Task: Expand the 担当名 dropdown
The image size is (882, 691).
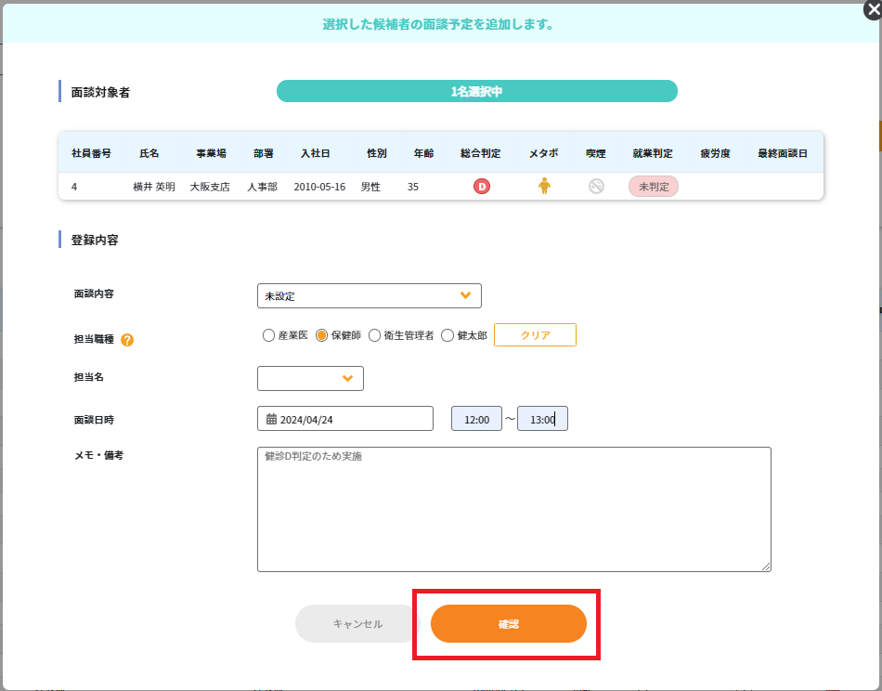Action: pos(310,379)
